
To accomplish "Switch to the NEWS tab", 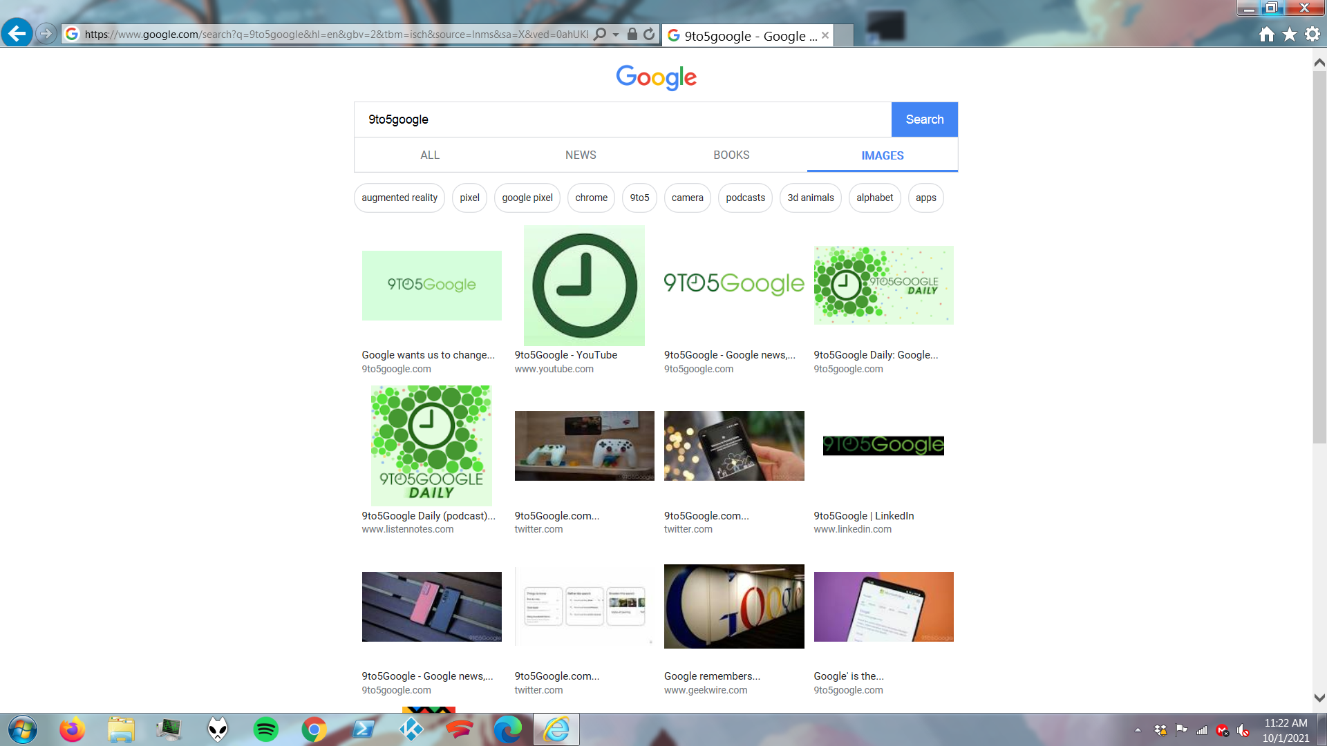I will pos(581,155).
